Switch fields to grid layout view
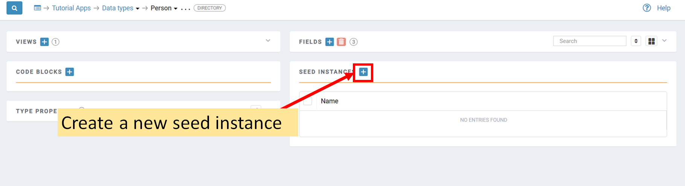The height and width of the screenshot is (186, 685). (651, 41)
